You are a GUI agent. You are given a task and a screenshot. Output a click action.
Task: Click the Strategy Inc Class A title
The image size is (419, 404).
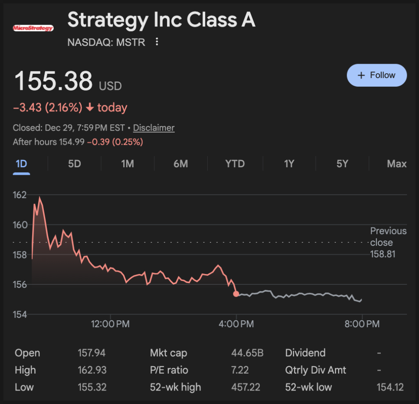tap(161, 20)
